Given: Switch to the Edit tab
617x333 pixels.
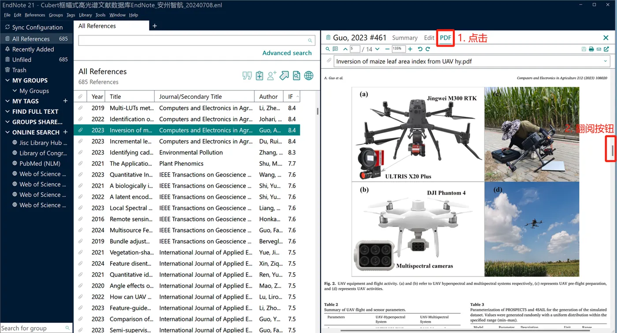Looking at the screenshot, I should click(429, 38).
